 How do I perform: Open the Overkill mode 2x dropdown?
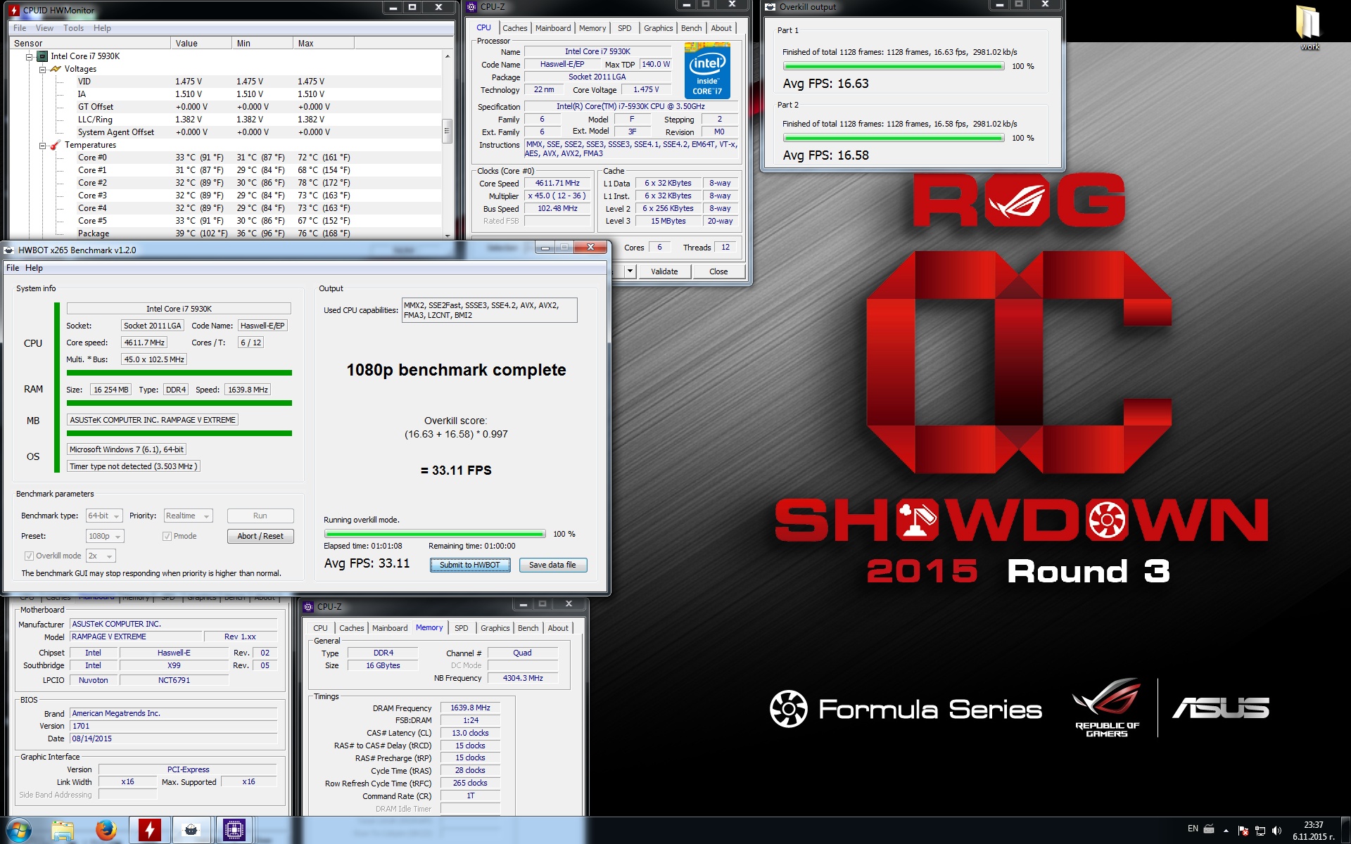(101, 556)
